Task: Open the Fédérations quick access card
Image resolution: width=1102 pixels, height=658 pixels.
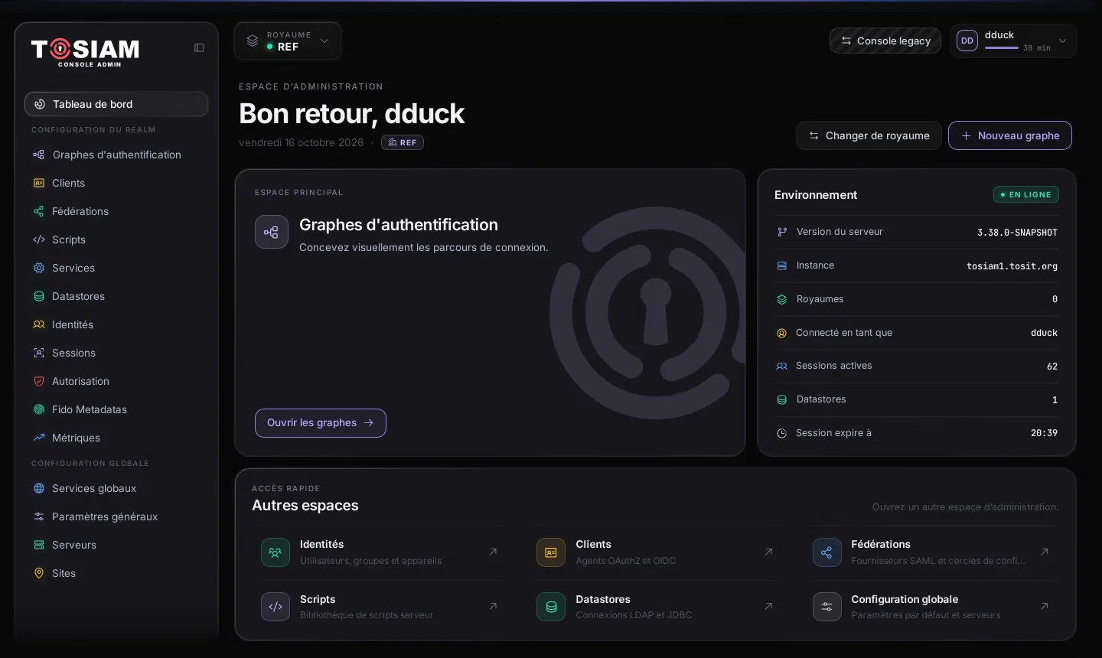Action: pos(931,552)
